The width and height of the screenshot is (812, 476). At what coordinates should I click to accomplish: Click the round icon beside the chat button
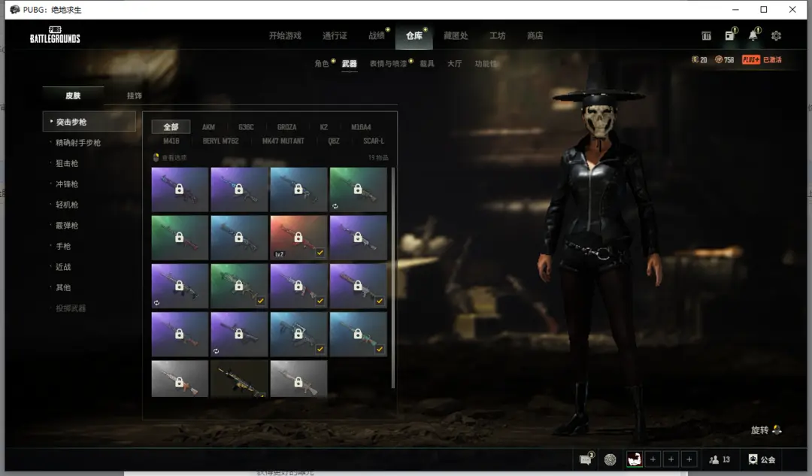click(x=611, y=459)
